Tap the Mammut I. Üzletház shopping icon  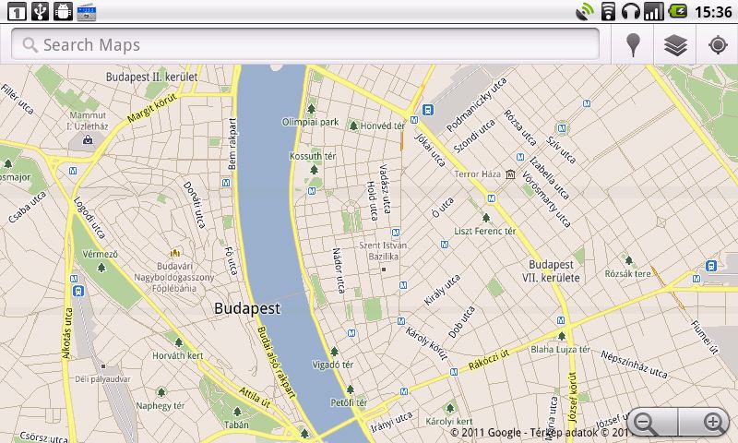[88, 141]
